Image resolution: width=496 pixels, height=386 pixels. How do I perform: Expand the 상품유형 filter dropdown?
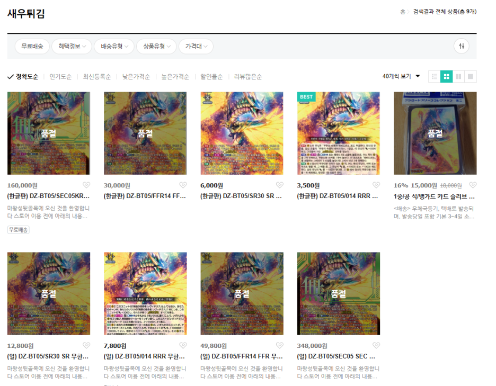156,46
